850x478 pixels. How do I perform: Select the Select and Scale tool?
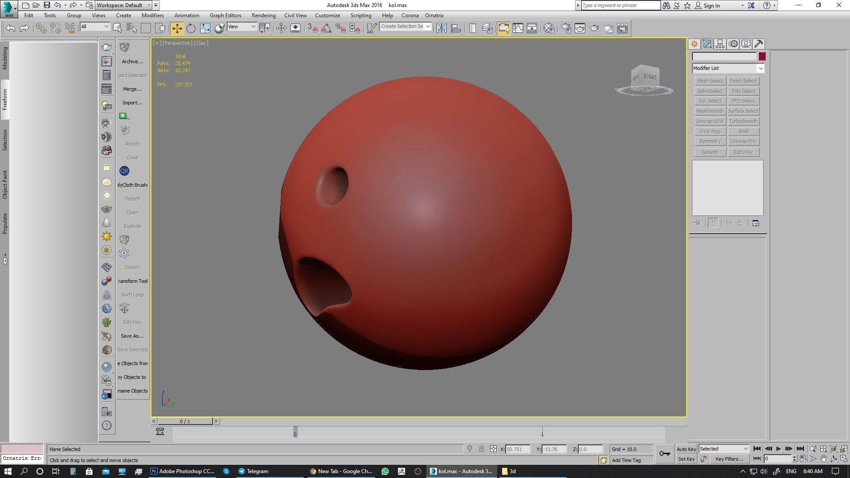coord(205,28)
